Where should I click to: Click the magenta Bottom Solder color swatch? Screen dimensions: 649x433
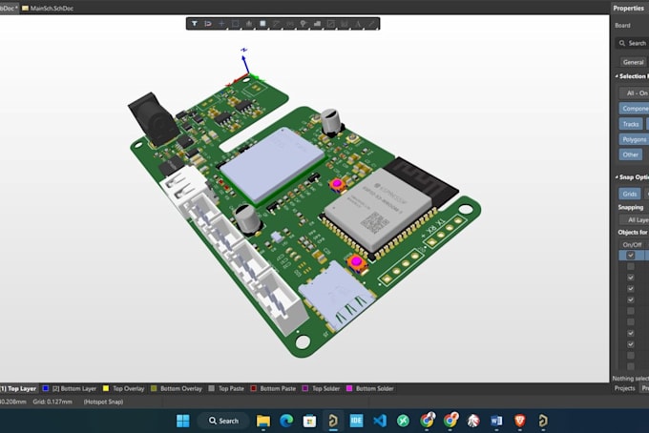(349, 388)
